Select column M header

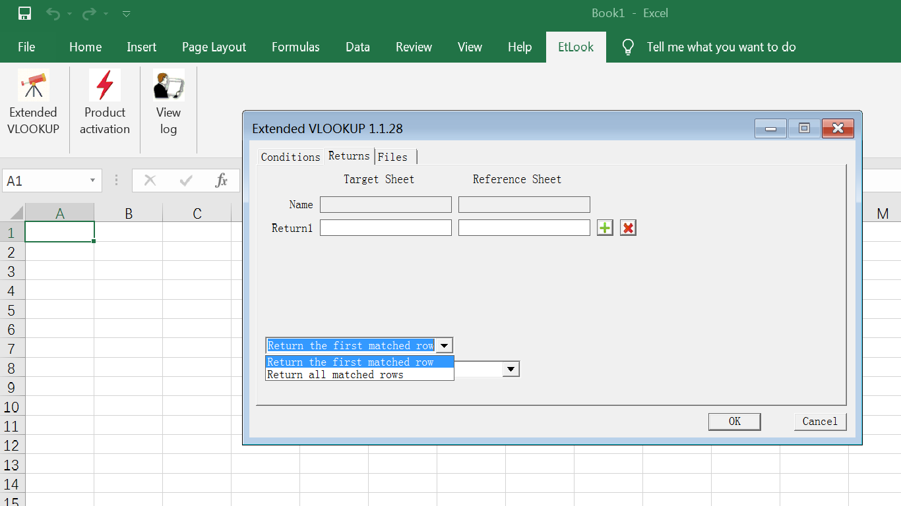pos(882,213)
